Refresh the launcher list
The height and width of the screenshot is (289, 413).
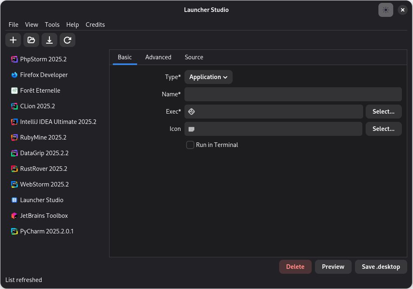67,40
